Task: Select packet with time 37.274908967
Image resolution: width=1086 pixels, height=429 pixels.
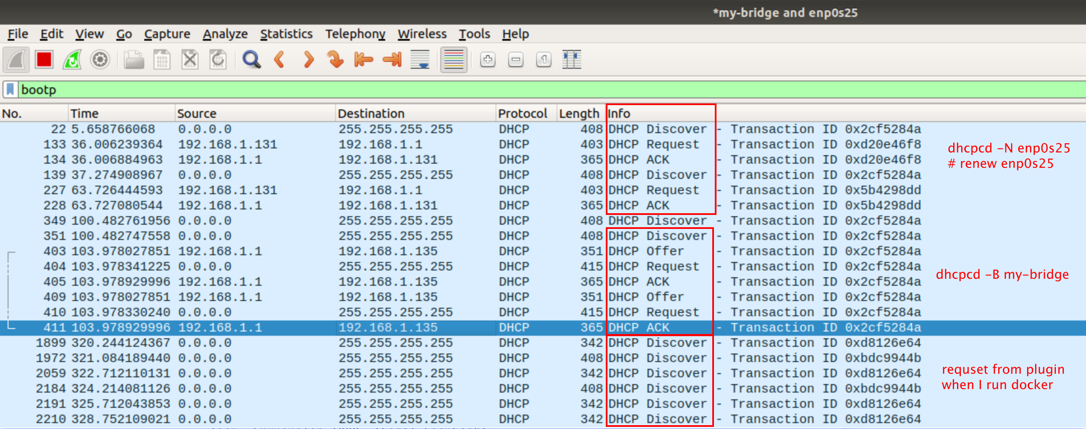Action: (x=543, y=175)
